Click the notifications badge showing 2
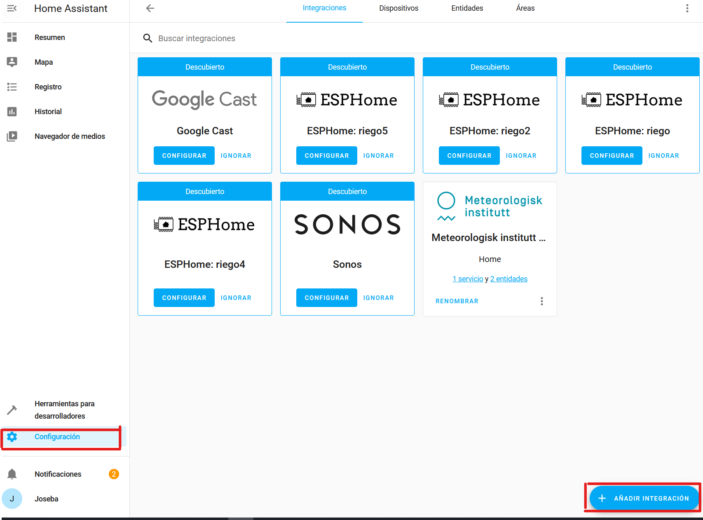703x520 pixels. (114, 474)
